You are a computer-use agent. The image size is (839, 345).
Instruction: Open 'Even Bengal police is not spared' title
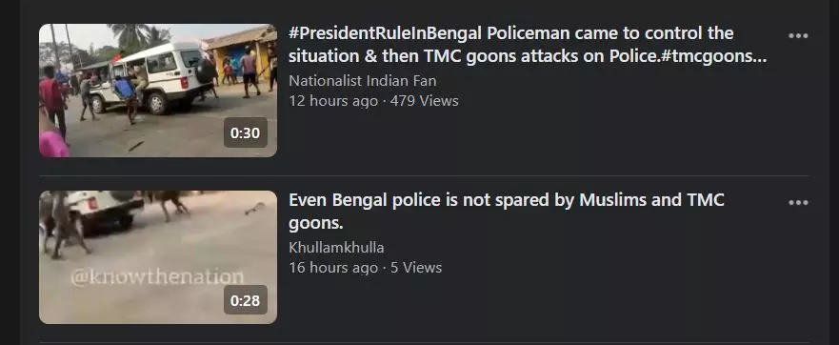pos(507,211)
